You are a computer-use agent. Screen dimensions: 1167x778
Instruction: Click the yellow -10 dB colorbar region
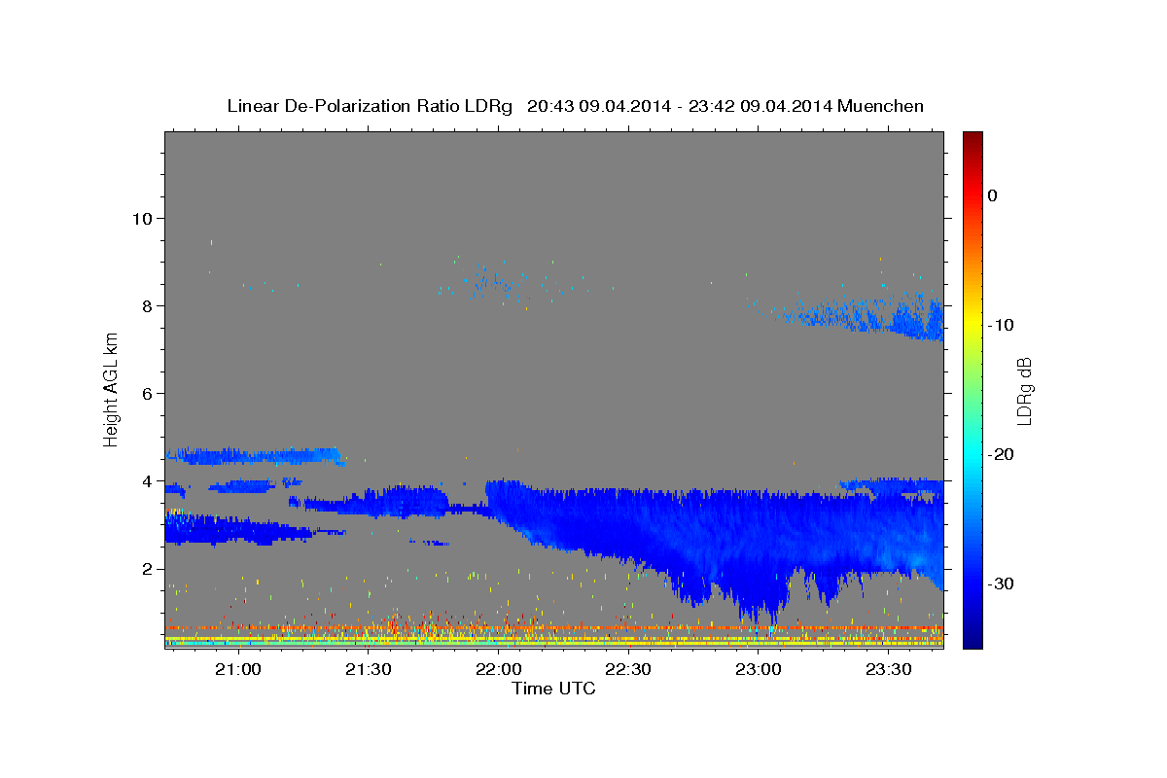[x=972, y=325]
